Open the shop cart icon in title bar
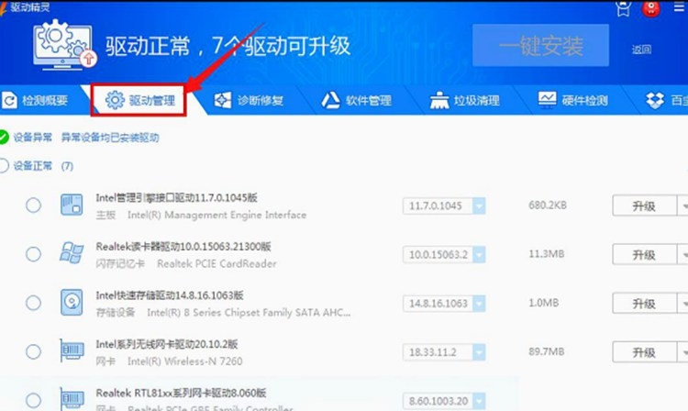Screen dimensions: 688x411 (623, 8)
